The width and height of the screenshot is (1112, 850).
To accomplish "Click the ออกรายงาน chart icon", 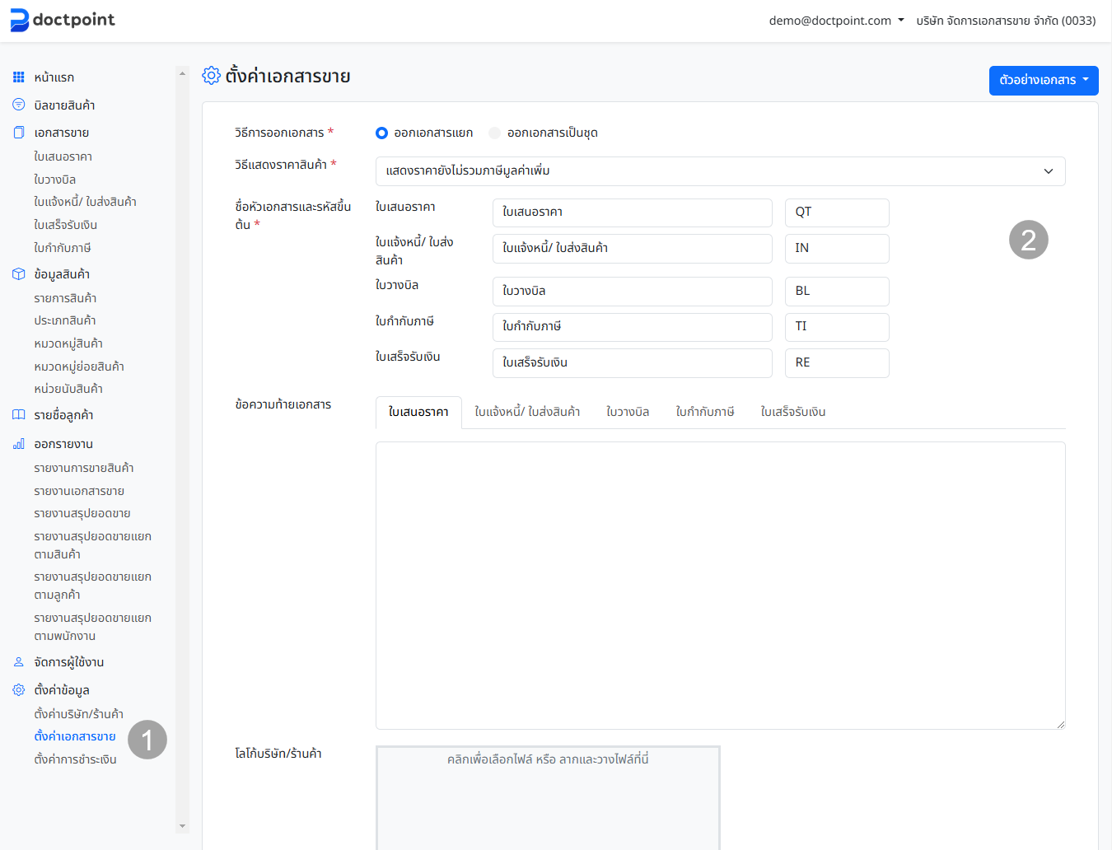I will pyautogui.click(x=18, y=444).
